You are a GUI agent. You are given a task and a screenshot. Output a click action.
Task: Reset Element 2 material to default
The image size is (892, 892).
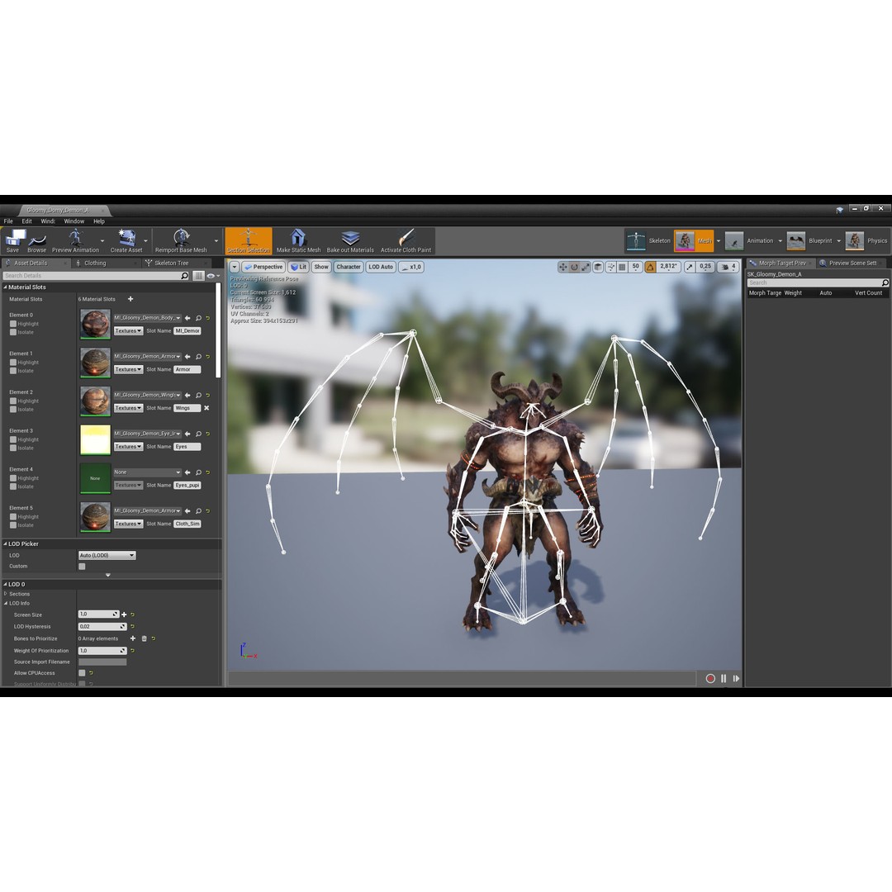pyautogui.click(x=208, y=396)
